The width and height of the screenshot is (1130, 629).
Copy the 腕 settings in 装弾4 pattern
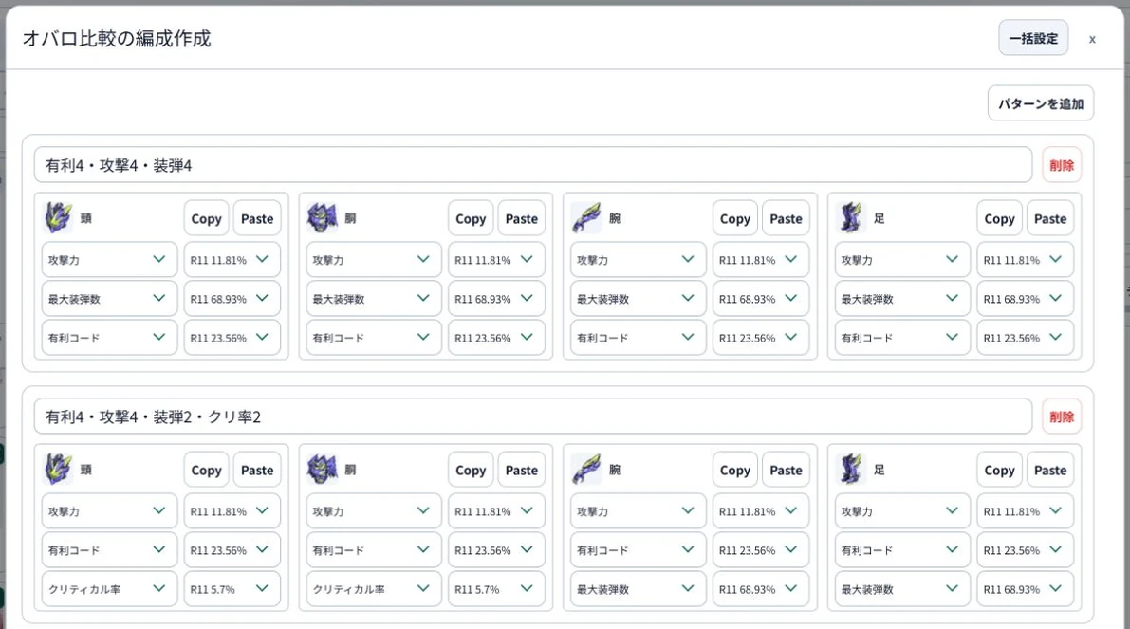pyautogui.click(x=735, y=219)
